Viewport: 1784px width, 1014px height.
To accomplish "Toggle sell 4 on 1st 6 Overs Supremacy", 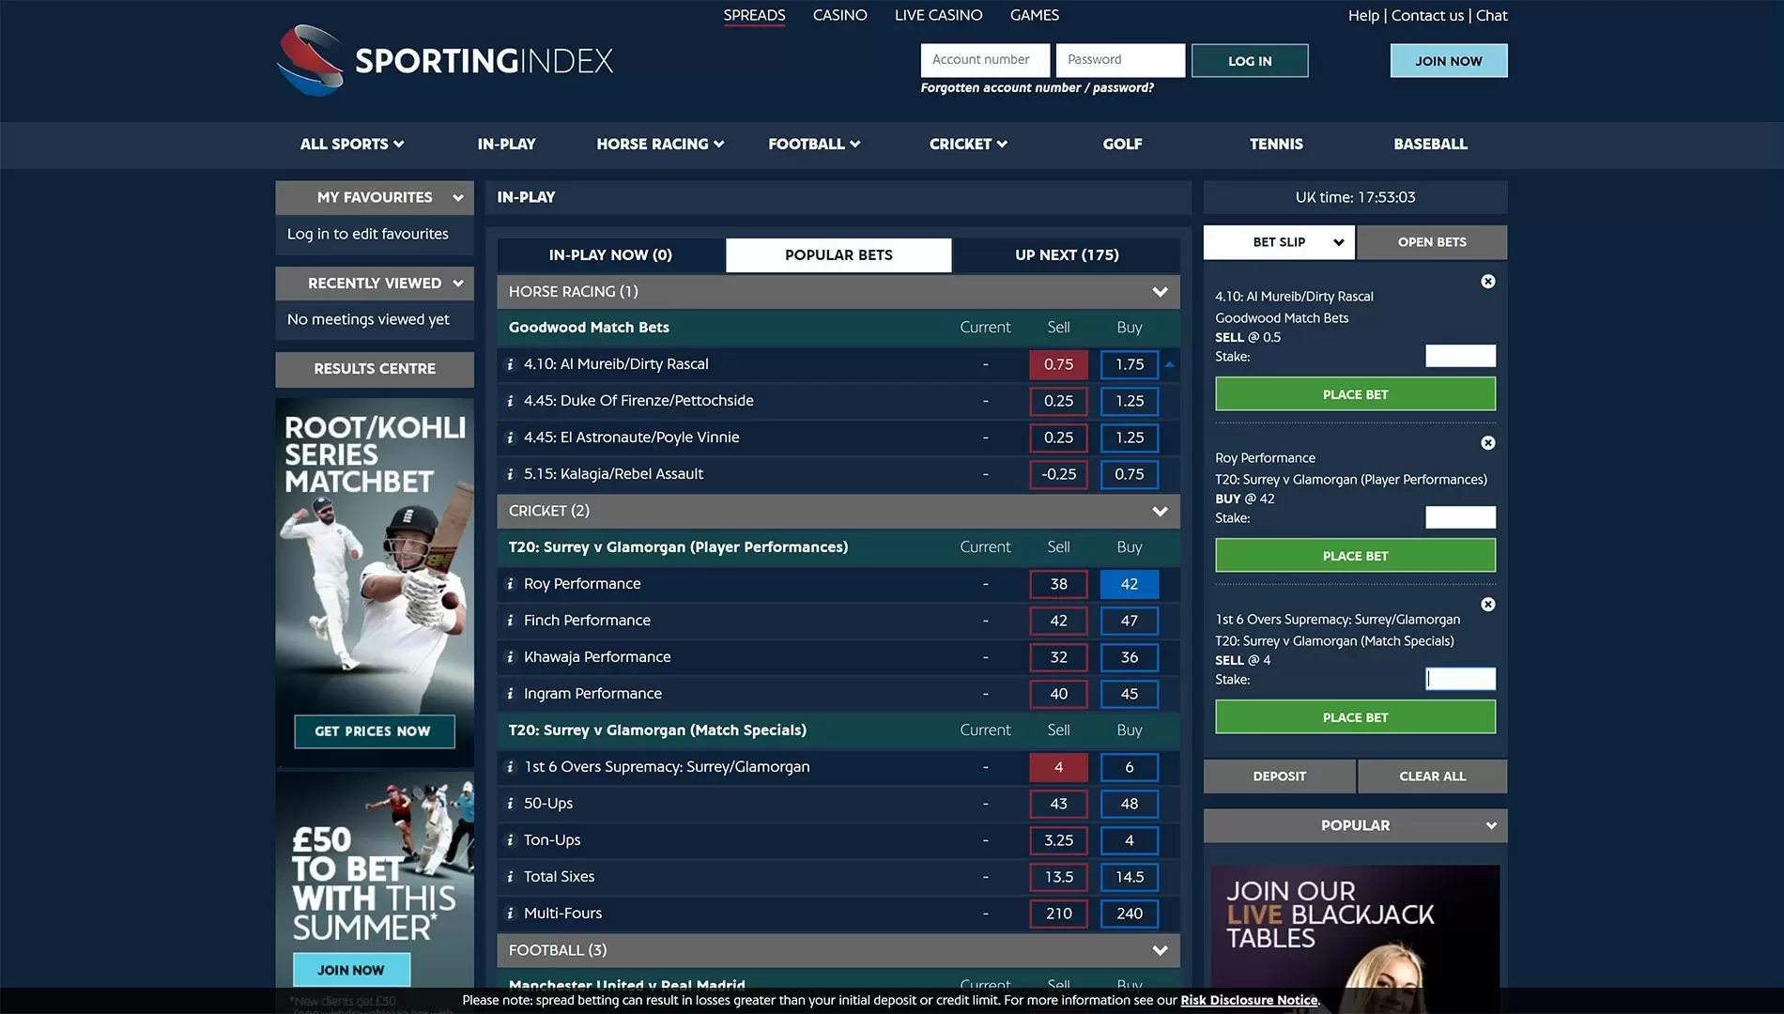I will 1058,767.
